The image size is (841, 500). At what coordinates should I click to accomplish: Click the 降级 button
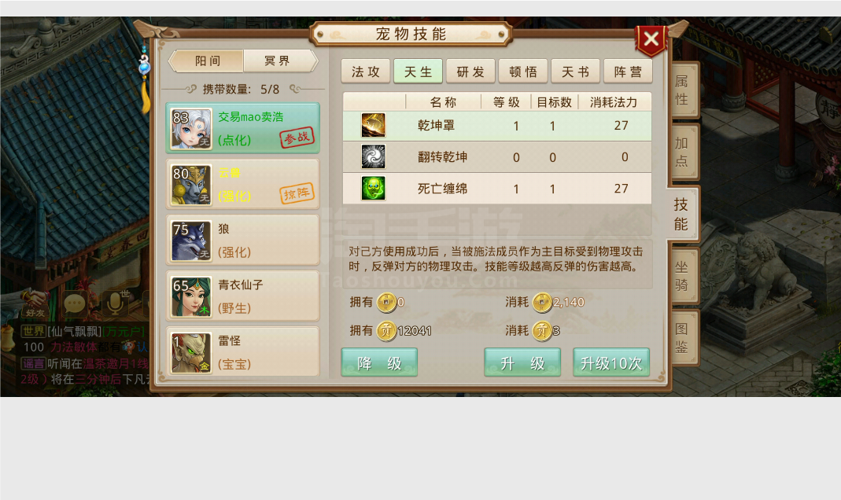pyautogui.click(x=379, y=362)
